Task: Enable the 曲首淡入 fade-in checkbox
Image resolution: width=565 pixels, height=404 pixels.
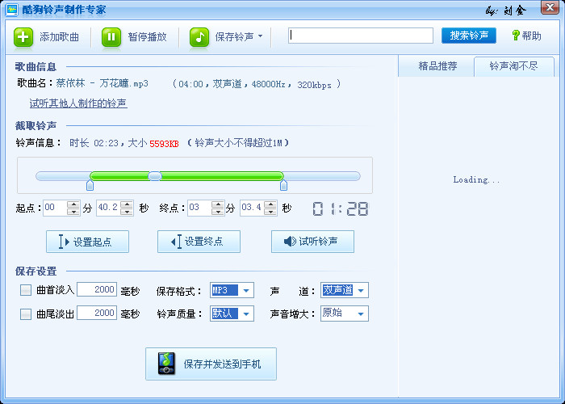Action: [x=26, y=290]
